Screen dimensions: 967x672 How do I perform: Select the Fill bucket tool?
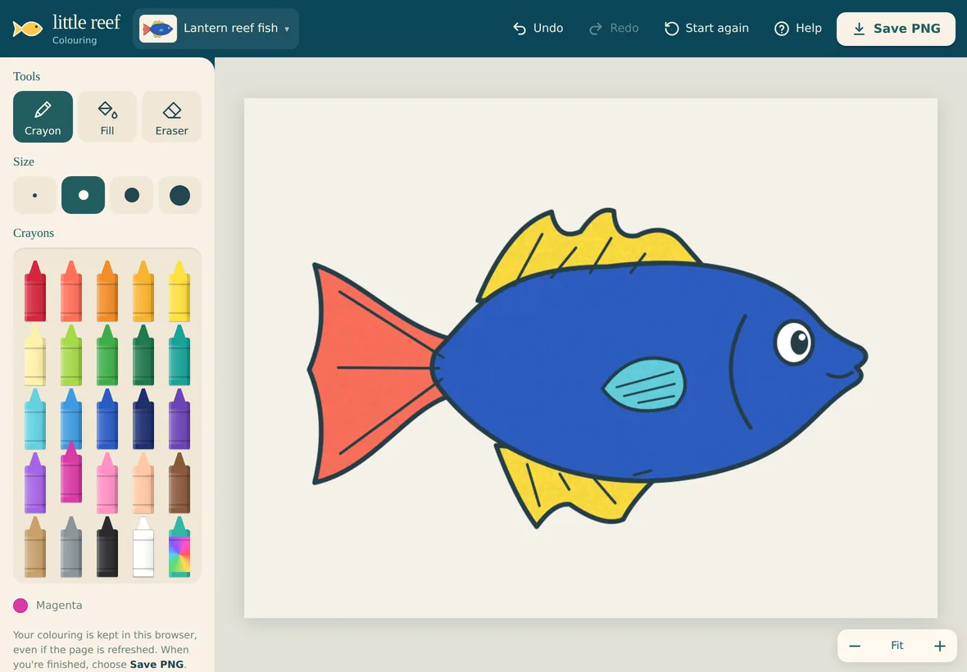point(107,117)
